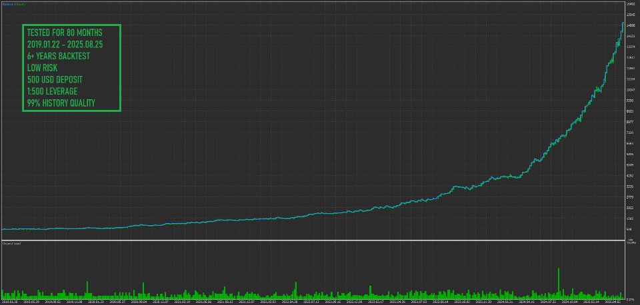This screenshot has height=305, width=640.
Task: Click the 'LOW RISK' text in the info box
Action: pyautogui.click(x=42, y=68)
